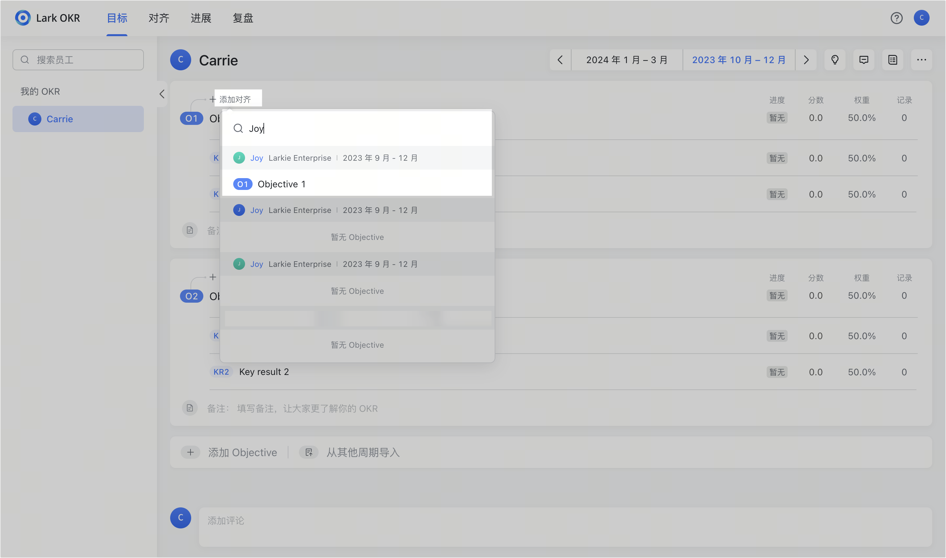Image resolution: width=946 pixels, height=558 pixels.
Task: Click 我的 OKR sidebar heading
Action: pos(40,91)
